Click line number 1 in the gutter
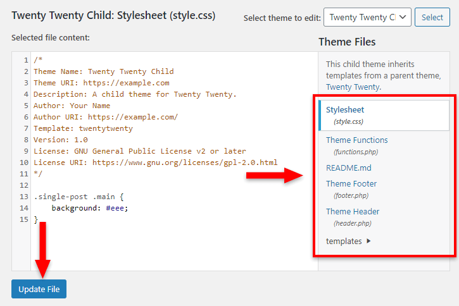Screen dimensions: 459x306 click(x=26, y=61)
